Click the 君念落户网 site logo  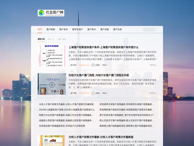(51, 13)
